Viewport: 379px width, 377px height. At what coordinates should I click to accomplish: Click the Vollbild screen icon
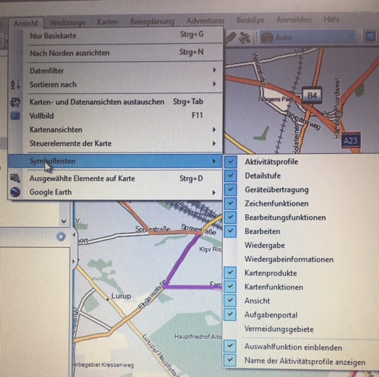click(16, 116)
